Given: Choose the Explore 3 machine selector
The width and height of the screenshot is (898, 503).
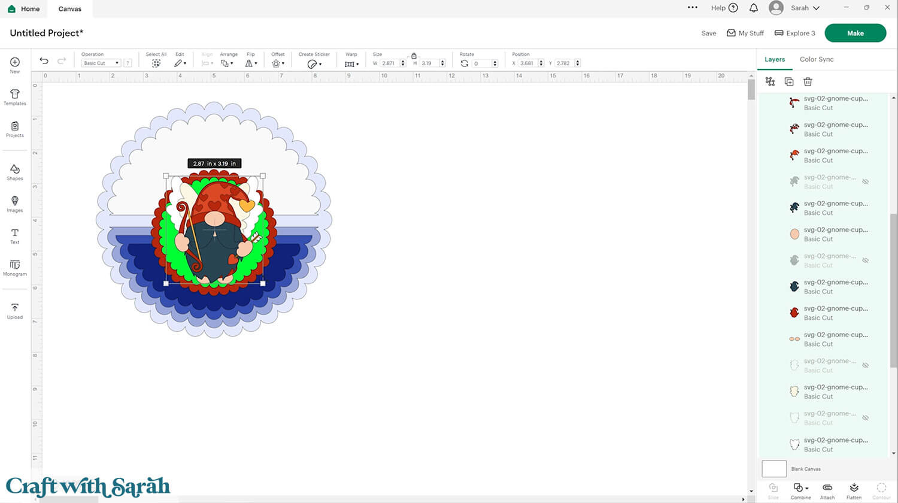Looking at the screenshot, I should [x=795, y=33].
